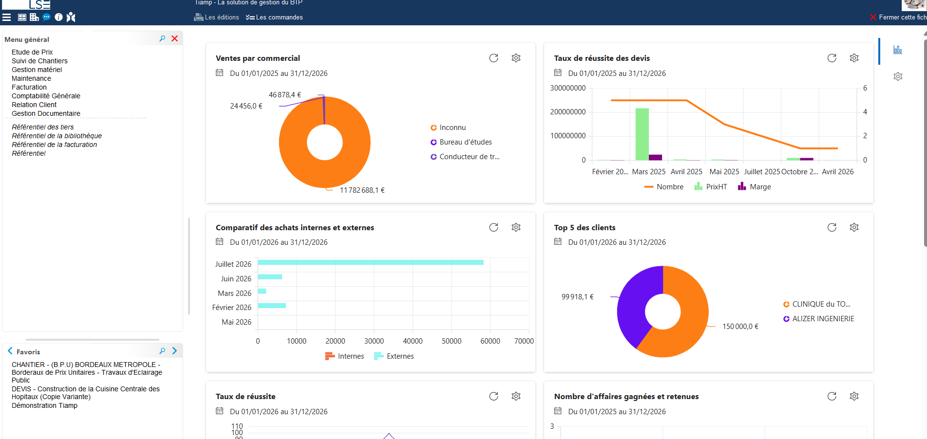Open Comptabilité Générale in Menu général
The height and width of the screenshot is (439, 927).
(46, 96)
